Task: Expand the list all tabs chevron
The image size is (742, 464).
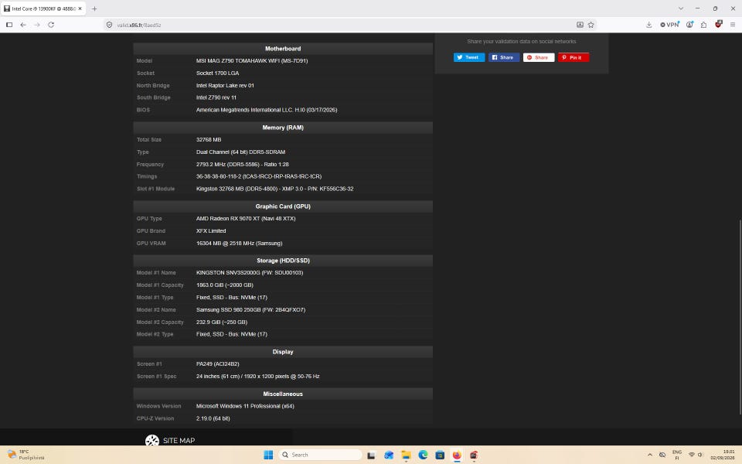Action: pyautogui.click(x=680, y=9)
